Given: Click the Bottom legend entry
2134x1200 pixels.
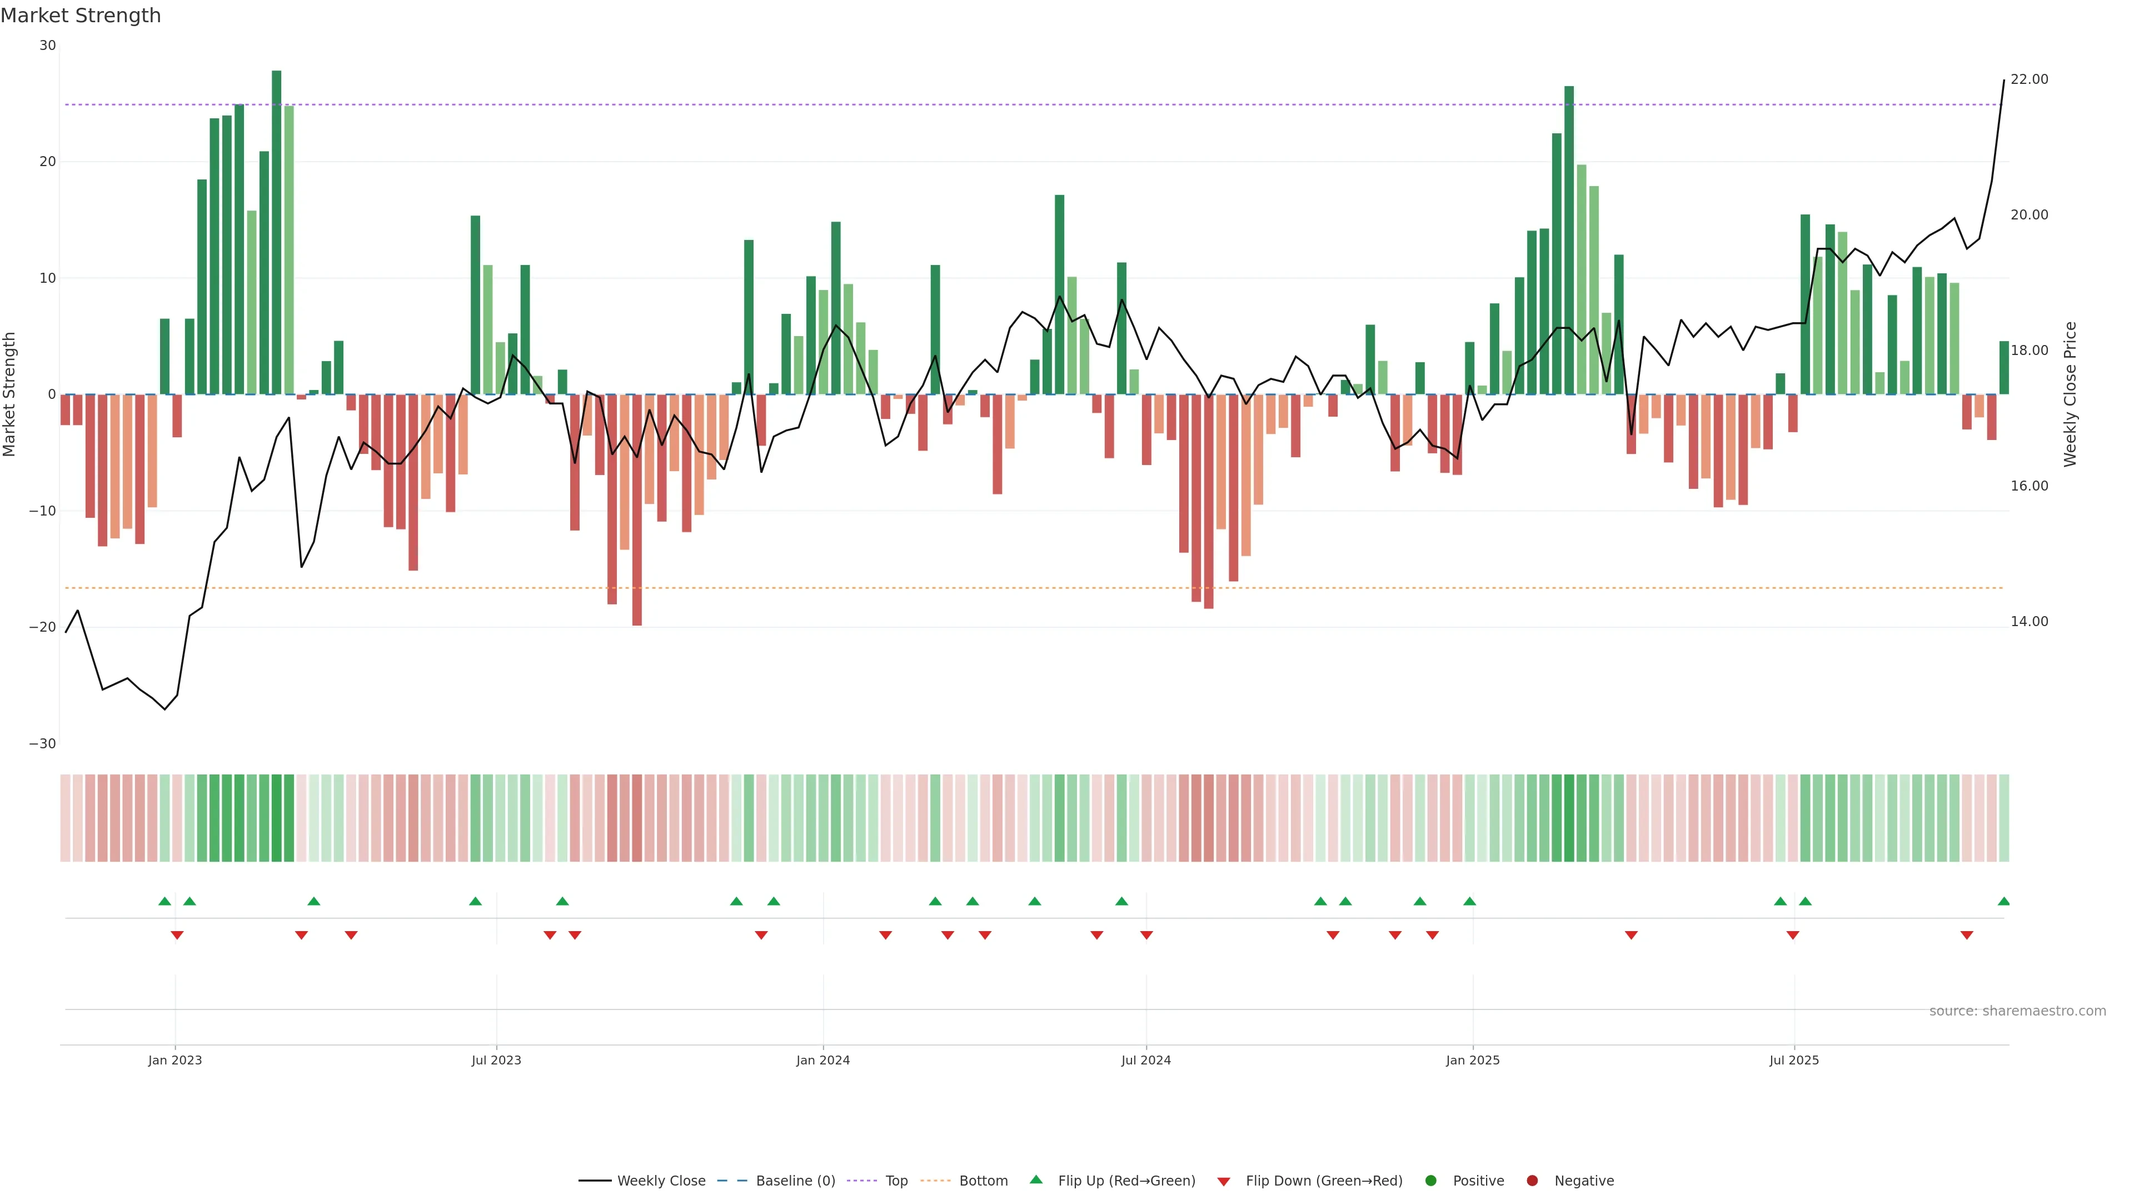Looking at the screenshot, I should 983,1180.
